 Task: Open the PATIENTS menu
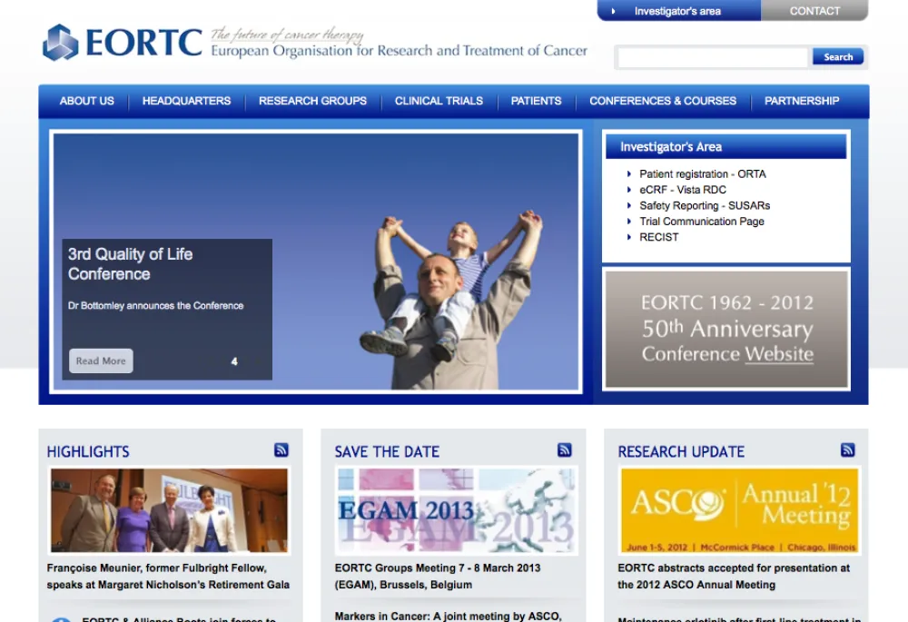pos(537,101)
